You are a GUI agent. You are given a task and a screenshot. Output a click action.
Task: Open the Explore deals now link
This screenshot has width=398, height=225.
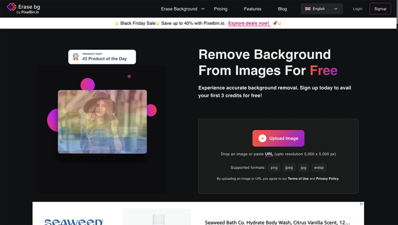tap(249, 23)
